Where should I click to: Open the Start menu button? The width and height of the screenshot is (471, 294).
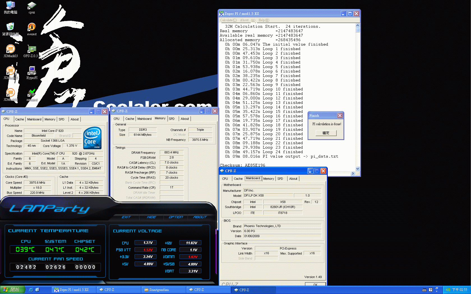pyautogui.click(x=13, y=290)
